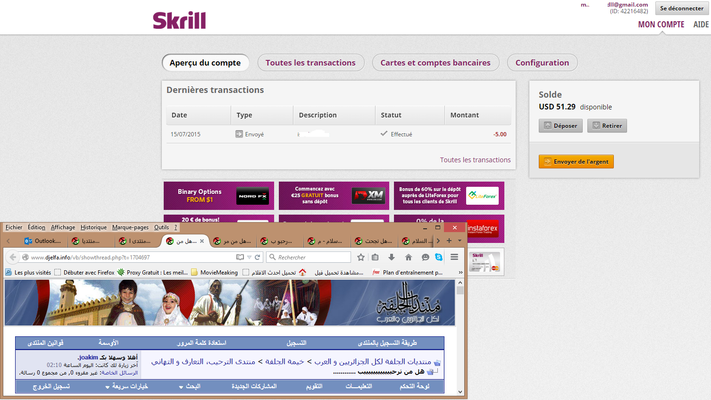
Task: Click Firefox scrollbar down arrow
Action: click(460, 392)
